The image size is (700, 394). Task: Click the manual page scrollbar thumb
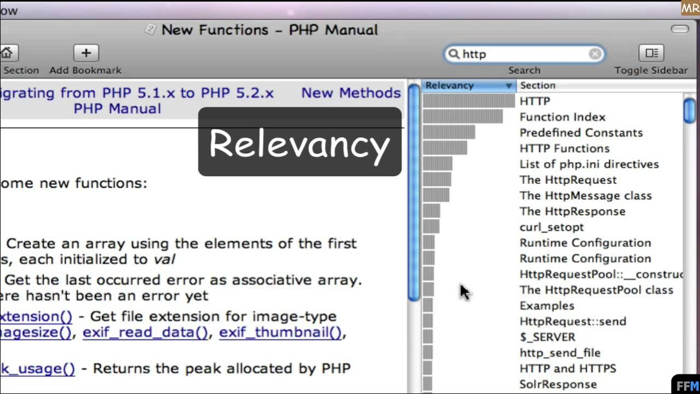point(414,192)
